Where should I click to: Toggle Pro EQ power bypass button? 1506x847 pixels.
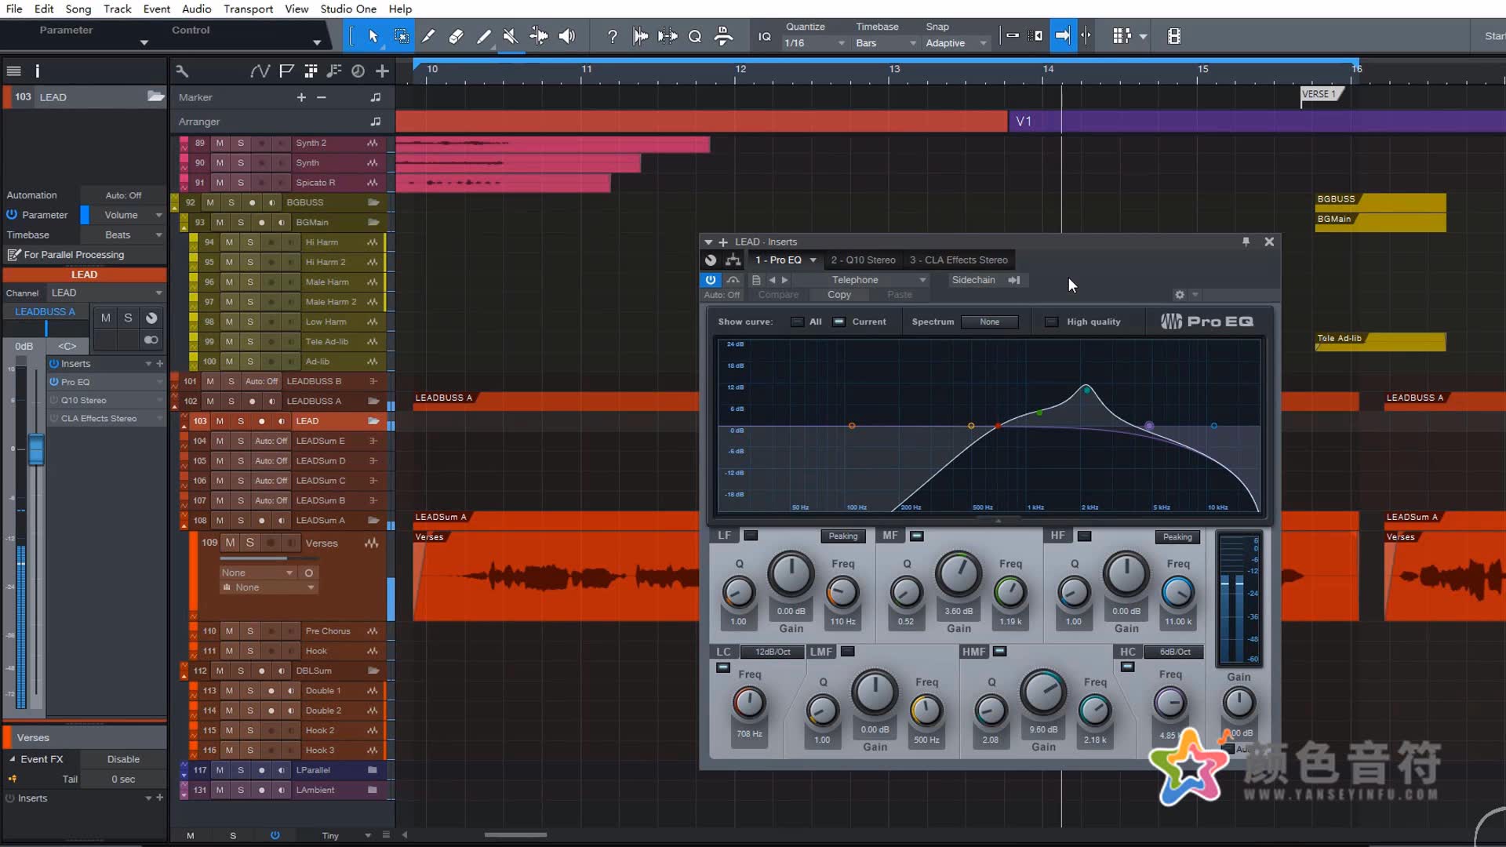(x=710, y=280)
